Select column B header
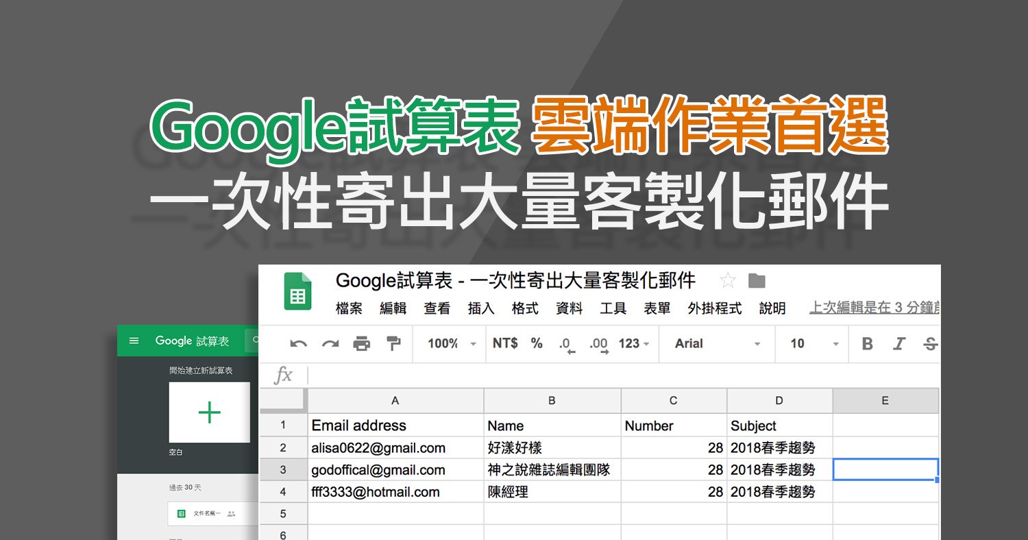Viewport: 1028px width, 540px height. point(552,401)
